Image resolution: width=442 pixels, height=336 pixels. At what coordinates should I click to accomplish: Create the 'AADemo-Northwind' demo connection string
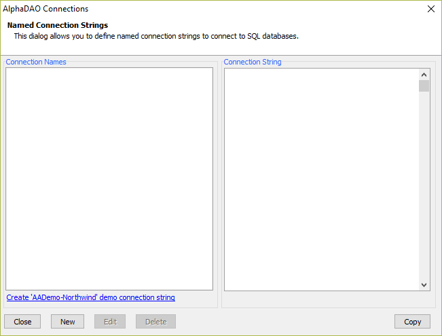point(90,297)
